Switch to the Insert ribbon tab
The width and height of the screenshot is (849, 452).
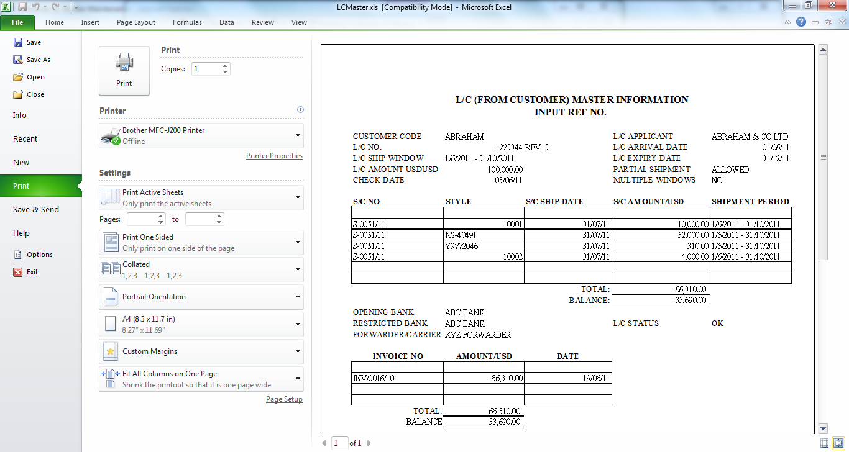90,22
